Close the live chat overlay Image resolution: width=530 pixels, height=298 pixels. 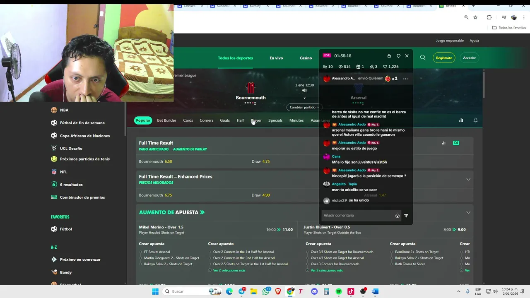(407, 56)
